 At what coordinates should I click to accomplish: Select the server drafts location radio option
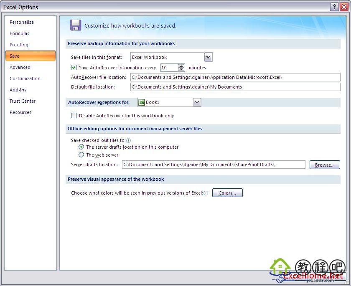[81, 147]
